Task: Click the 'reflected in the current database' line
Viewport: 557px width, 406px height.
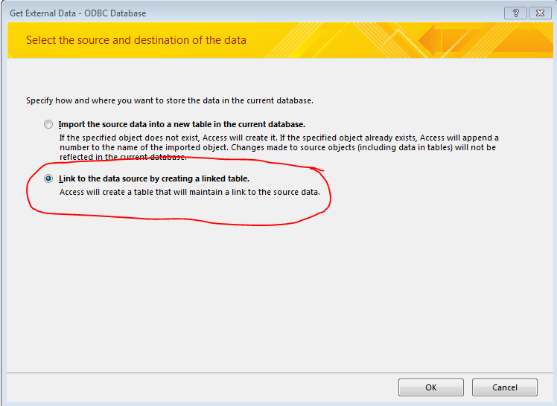Action: (123, 157)
